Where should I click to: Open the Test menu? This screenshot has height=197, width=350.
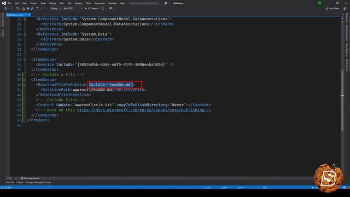69,3
